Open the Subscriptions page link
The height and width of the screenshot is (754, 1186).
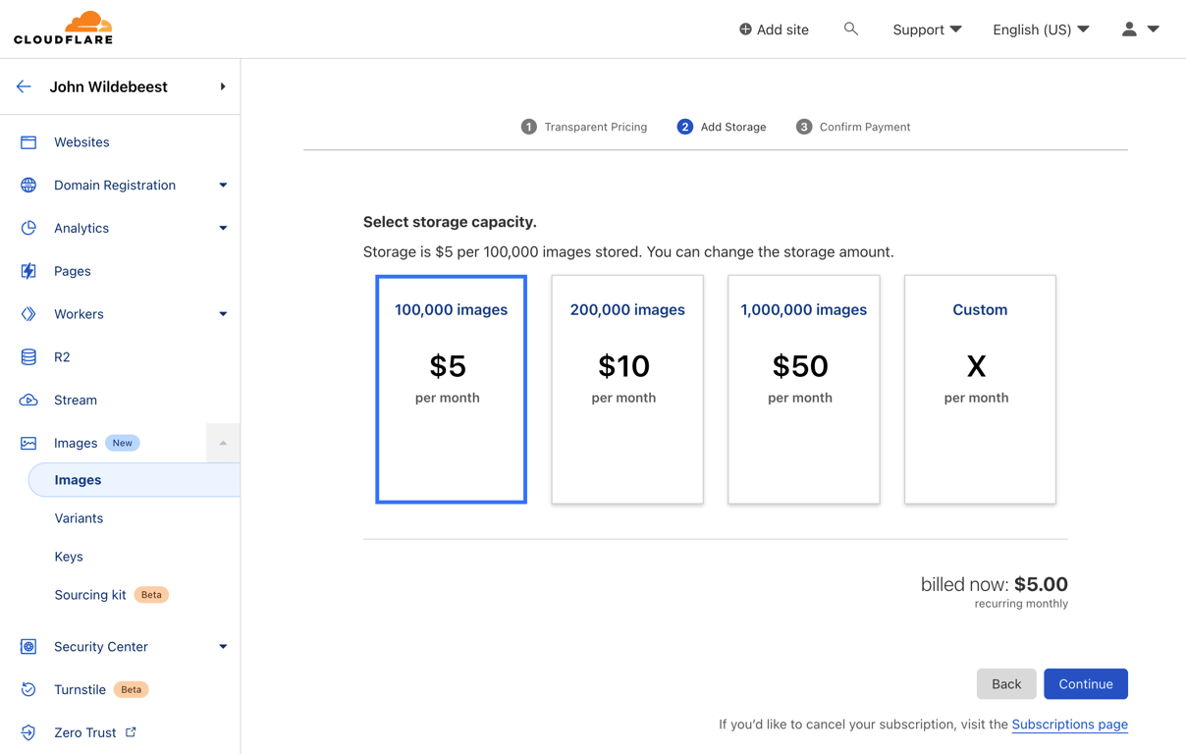(1069, 725)
